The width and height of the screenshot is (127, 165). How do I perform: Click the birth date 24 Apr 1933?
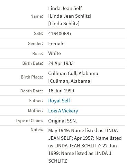(61, 63)
